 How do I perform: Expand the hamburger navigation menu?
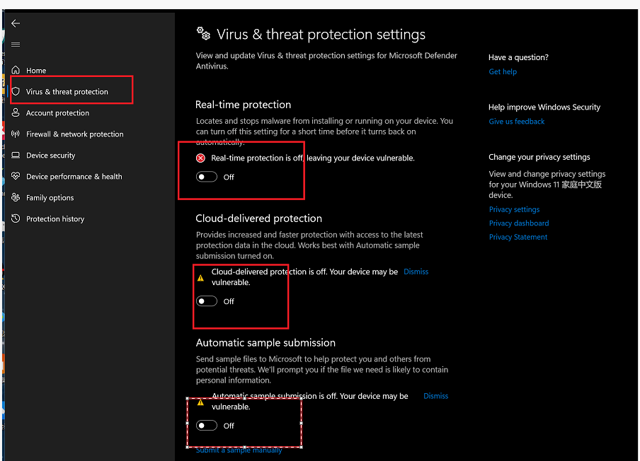click(16, 45)
